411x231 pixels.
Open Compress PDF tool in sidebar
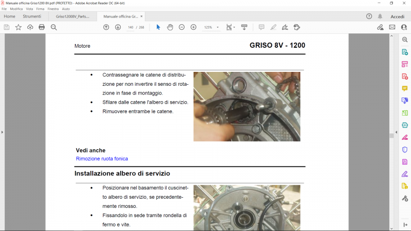coord(405,125)
